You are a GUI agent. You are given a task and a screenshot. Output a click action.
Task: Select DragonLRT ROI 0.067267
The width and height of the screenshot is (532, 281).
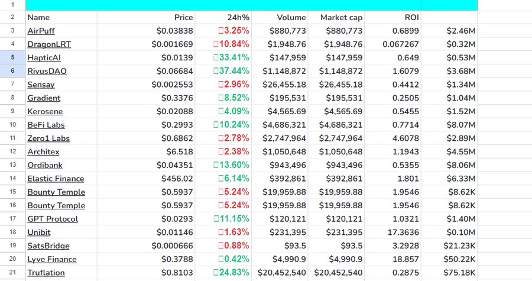coord(392,44)
